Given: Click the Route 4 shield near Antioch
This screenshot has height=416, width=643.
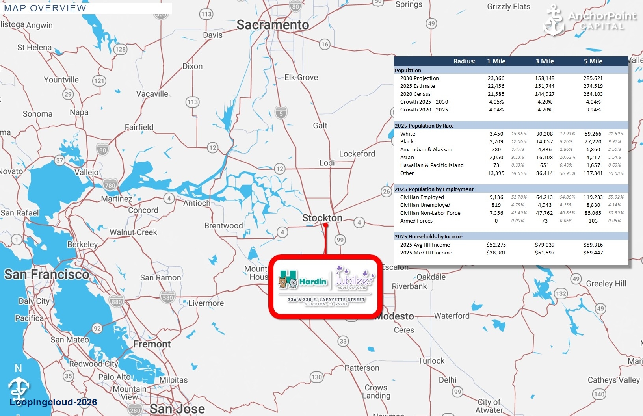Looking at the screenshot, I should [169, 198].
